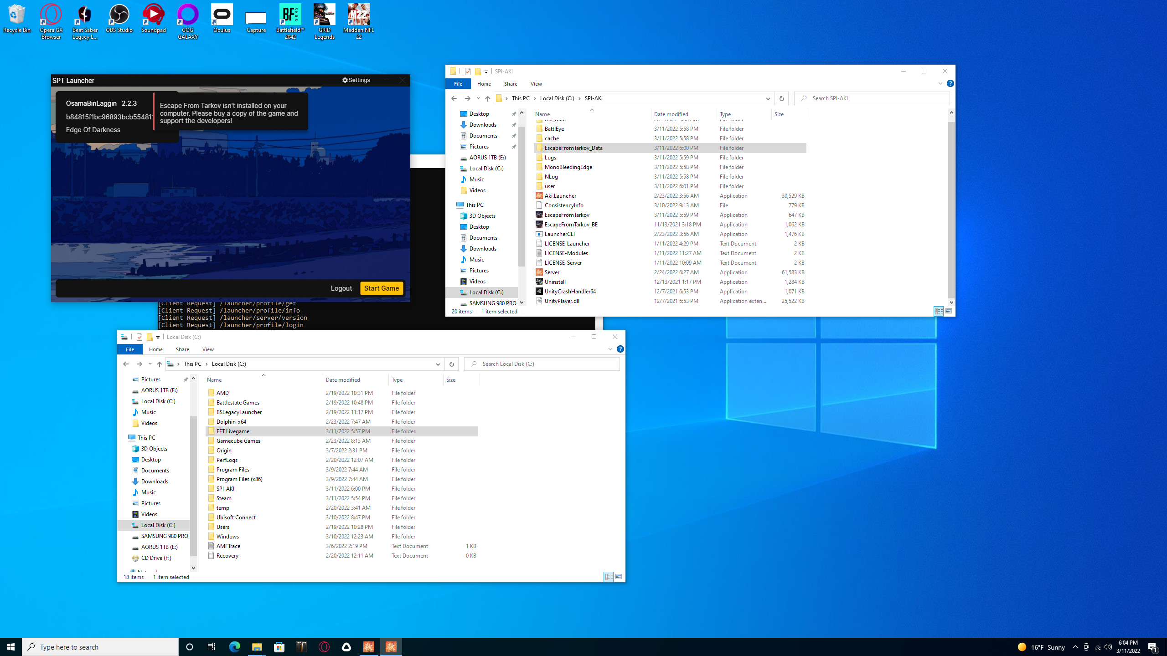Launch GOG GALAXY from desktop

tap(188, 22)
